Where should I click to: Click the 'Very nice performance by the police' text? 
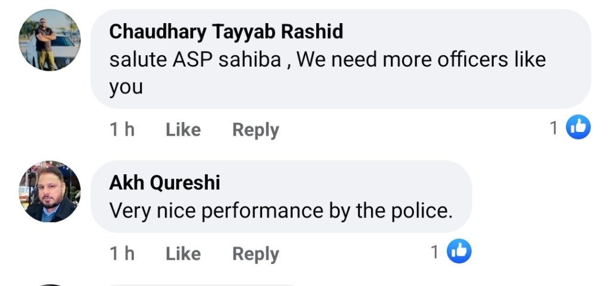(x=281, y=210)
